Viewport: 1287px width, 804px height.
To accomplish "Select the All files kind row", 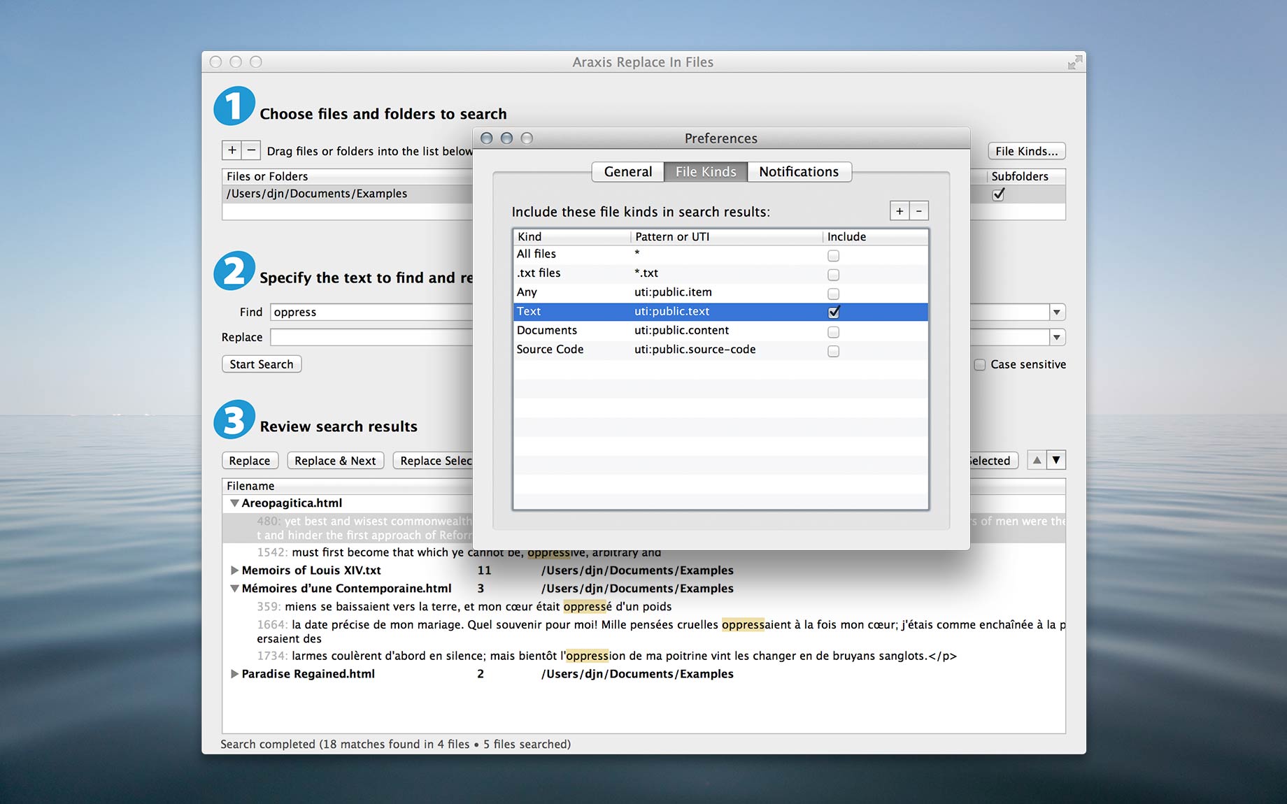I will [720, 254].
